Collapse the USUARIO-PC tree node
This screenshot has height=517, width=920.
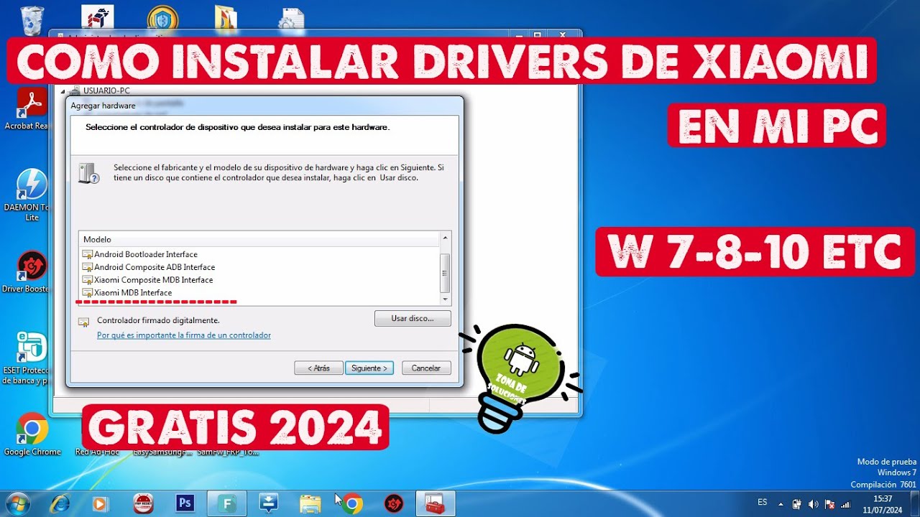tap(63, 91)
